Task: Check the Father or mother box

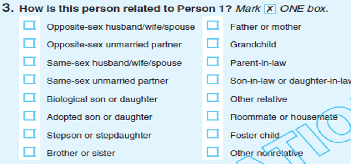Action: click(213, 26)
